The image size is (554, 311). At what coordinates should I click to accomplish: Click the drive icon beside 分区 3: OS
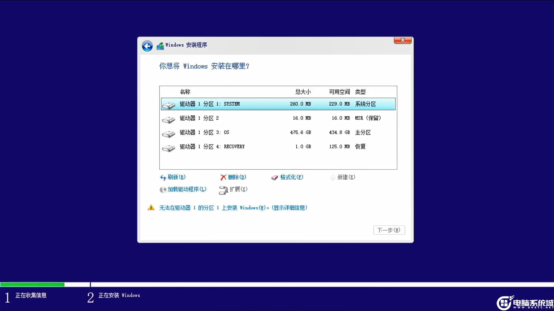point(169,133)
